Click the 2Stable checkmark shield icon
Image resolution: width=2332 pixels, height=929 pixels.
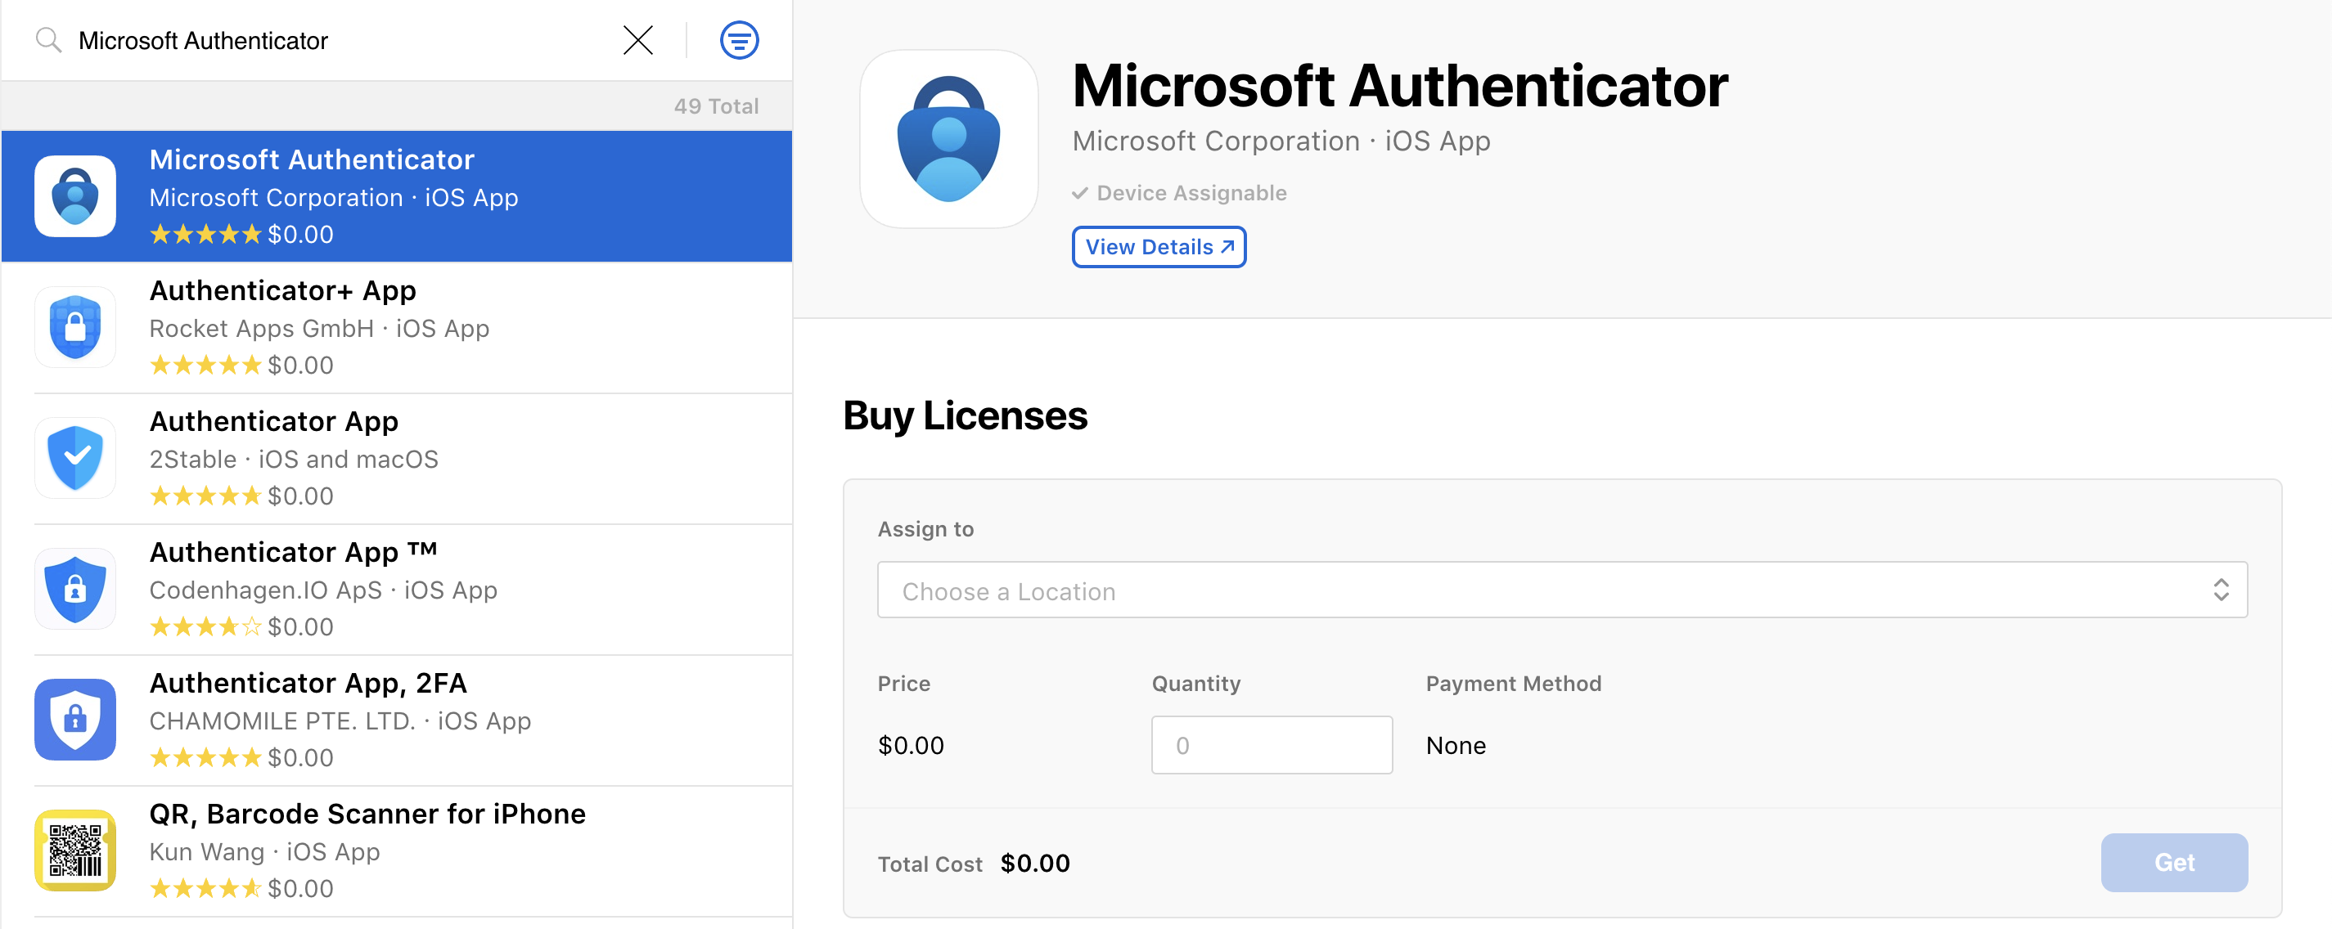(x=75, y=459)
